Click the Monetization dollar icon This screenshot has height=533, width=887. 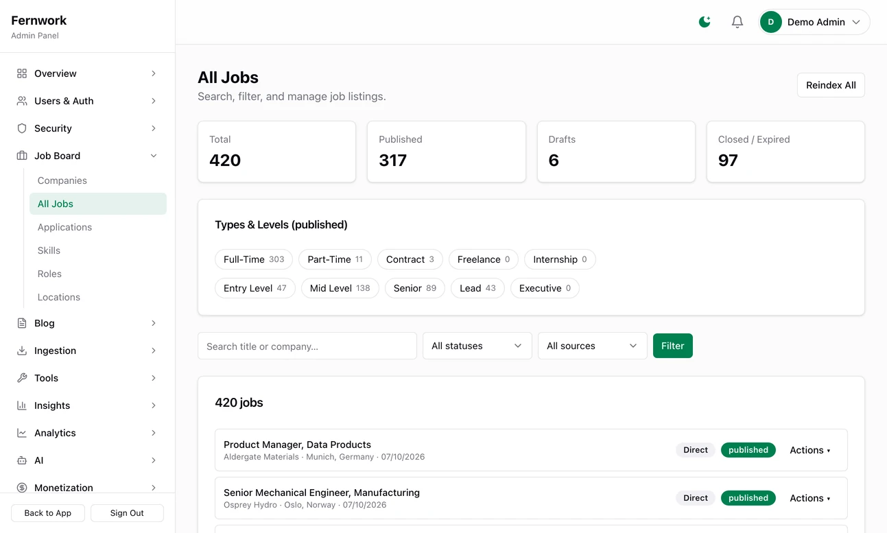tap(22, 488)
